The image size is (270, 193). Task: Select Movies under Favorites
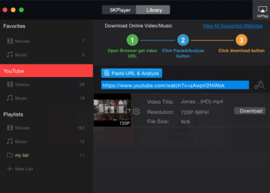click(x=46, y=41)
